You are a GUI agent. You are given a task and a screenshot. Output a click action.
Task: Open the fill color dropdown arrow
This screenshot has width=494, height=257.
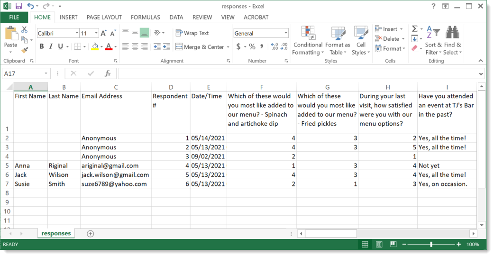(x=101, y=47)
